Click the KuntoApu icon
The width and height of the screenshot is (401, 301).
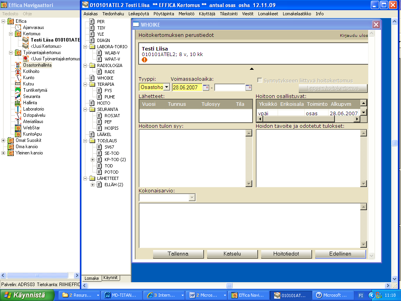coord(18,134)
